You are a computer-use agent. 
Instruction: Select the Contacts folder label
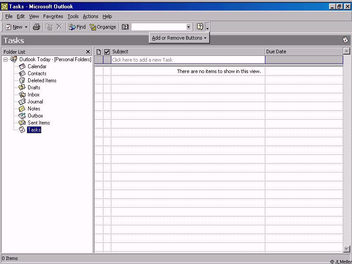37,73
